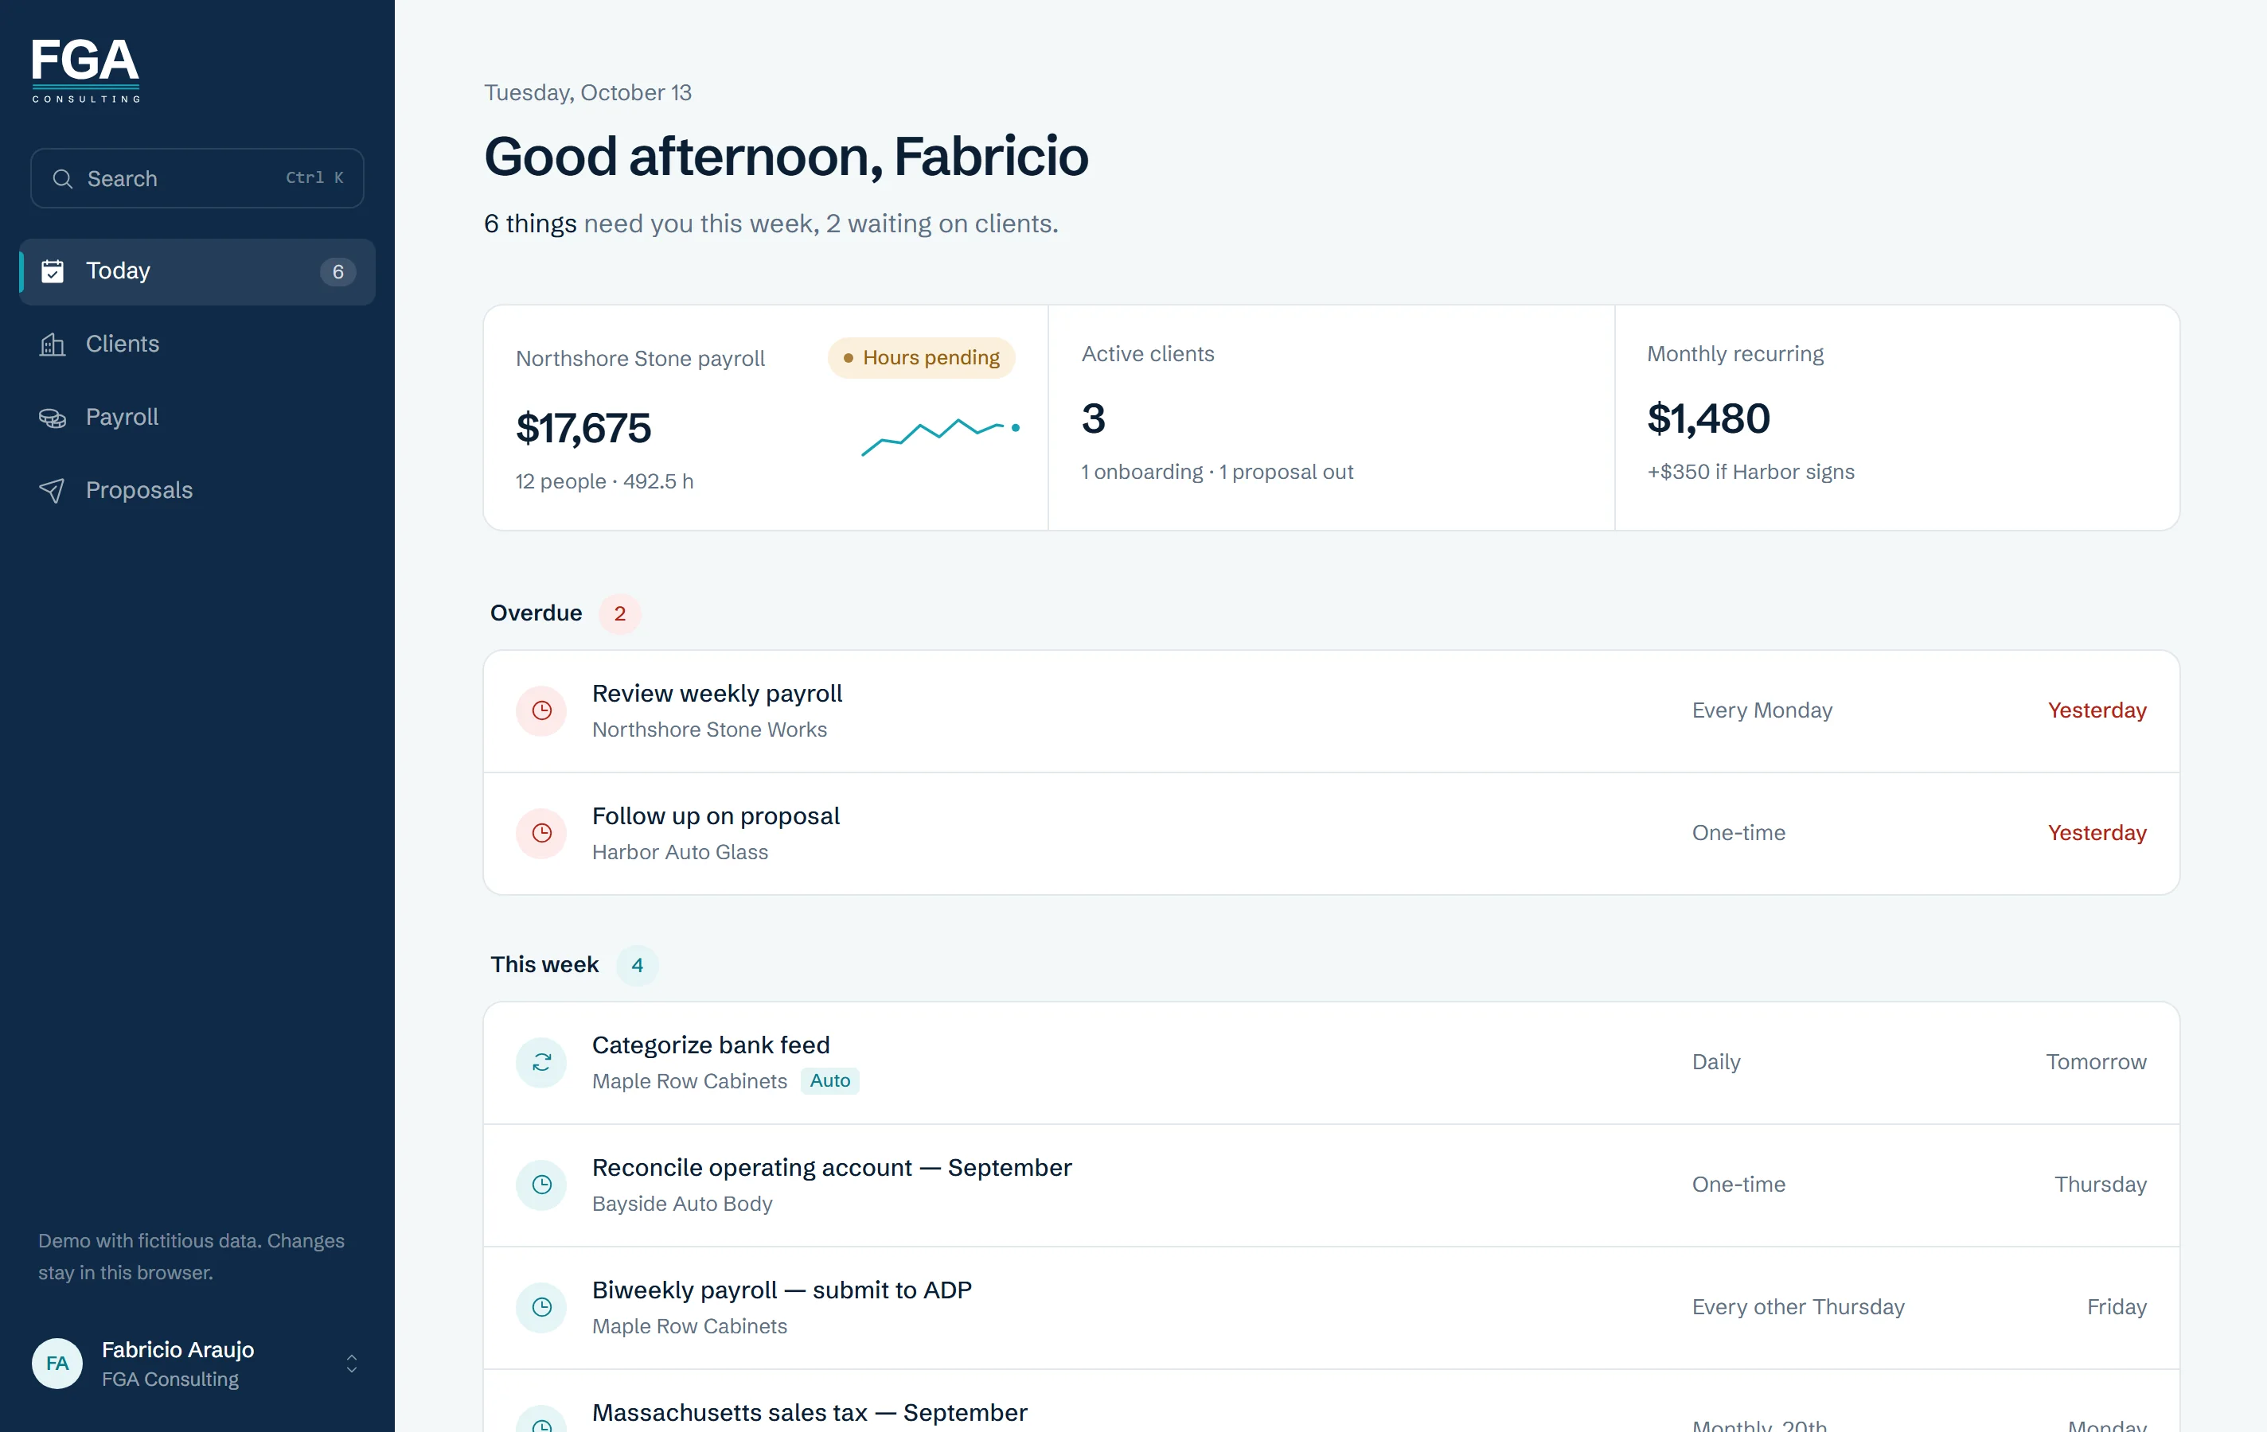The image size is (2267, 1432).
Task: Focus the Search input field
Action: coord(197,178)
